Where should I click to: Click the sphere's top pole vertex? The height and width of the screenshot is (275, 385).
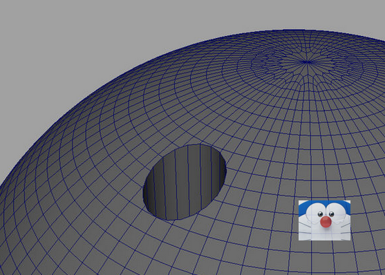[307, 62]
